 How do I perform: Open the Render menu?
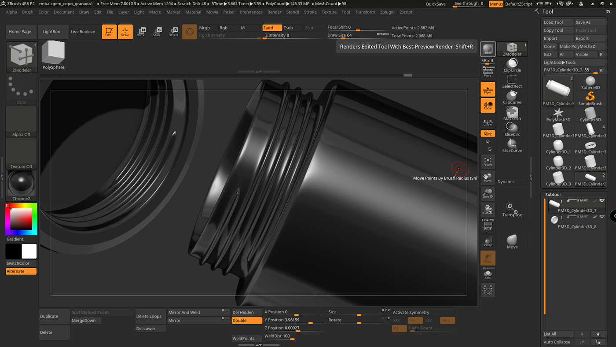pyautogui.click(x=274, y=12)
